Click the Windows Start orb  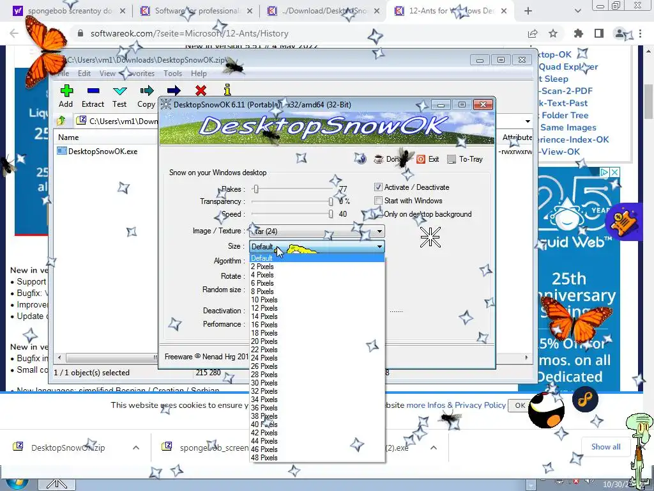point(17,483)
